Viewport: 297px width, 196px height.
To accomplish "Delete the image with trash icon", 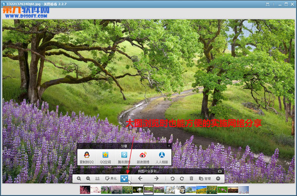I will [x=191, y=178].
